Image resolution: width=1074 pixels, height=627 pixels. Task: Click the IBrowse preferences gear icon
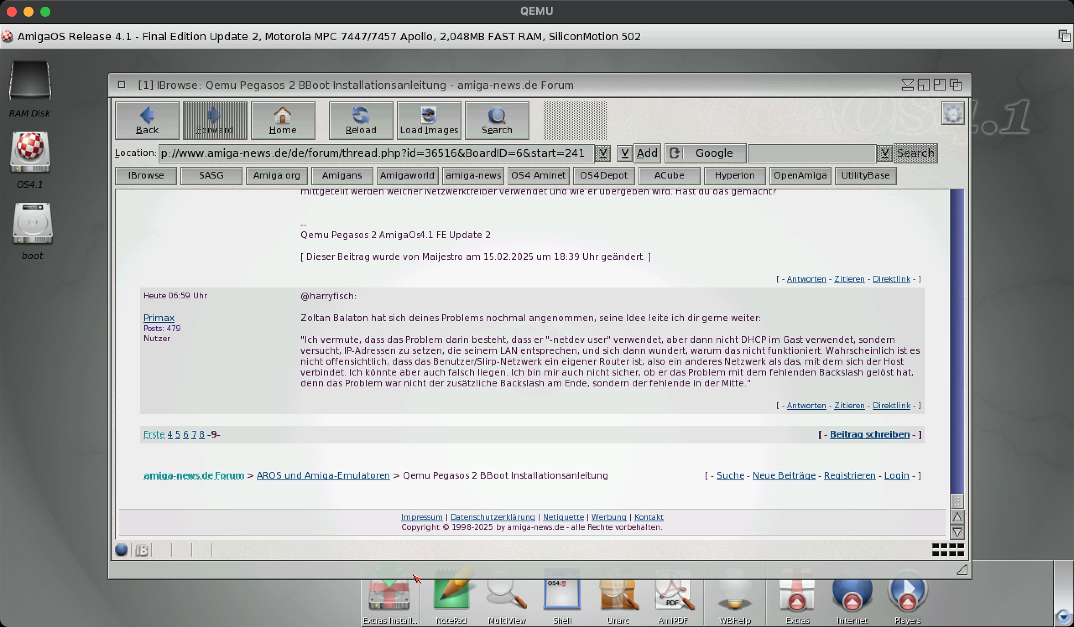point(952,113)
